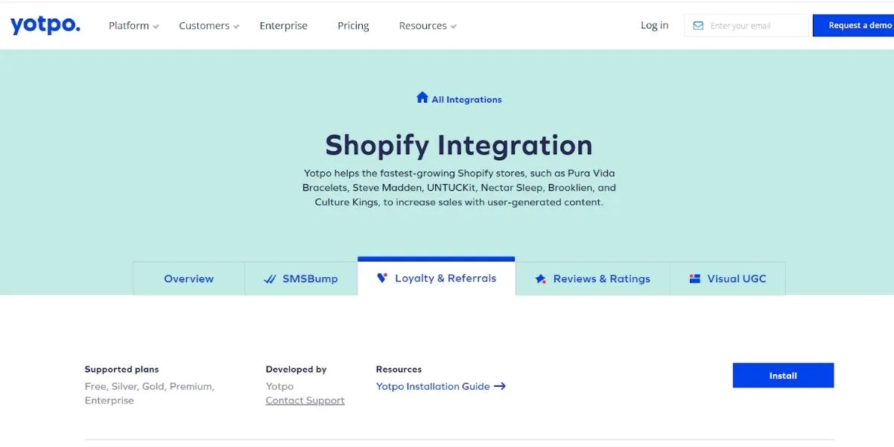The image size is (894, 447).
Task: Click the Visual UGC image icon
Action: [694, 279]
